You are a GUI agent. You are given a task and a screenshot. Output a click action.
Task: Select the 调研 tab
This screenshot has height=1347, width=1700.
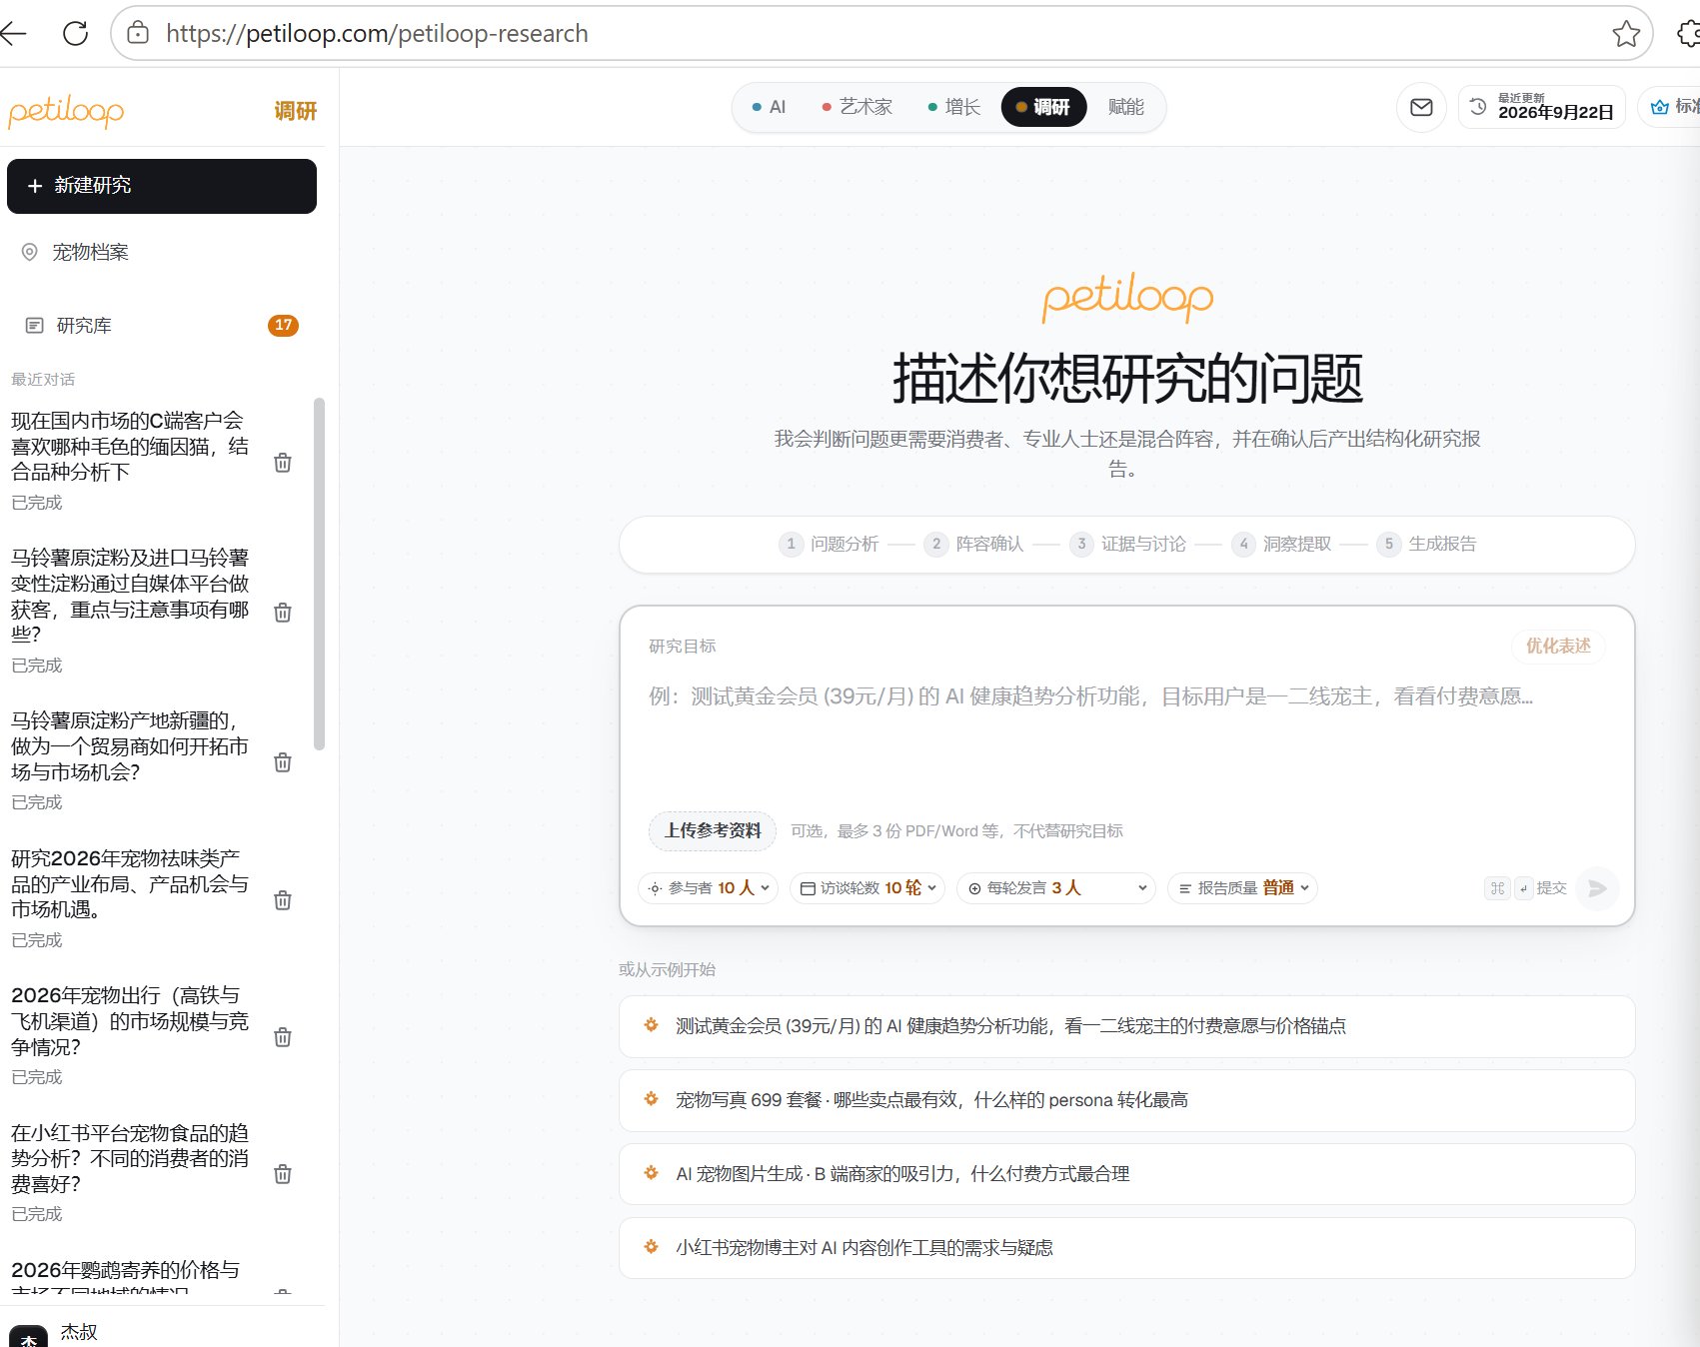[x=1043, y=107]
